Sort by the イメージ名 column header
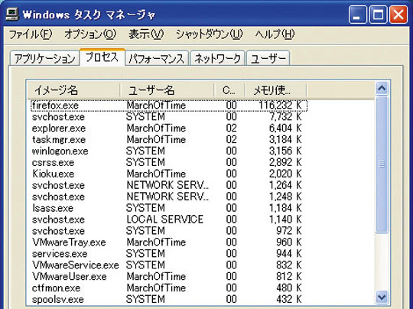The image size is (413, 309). (73, 90)
